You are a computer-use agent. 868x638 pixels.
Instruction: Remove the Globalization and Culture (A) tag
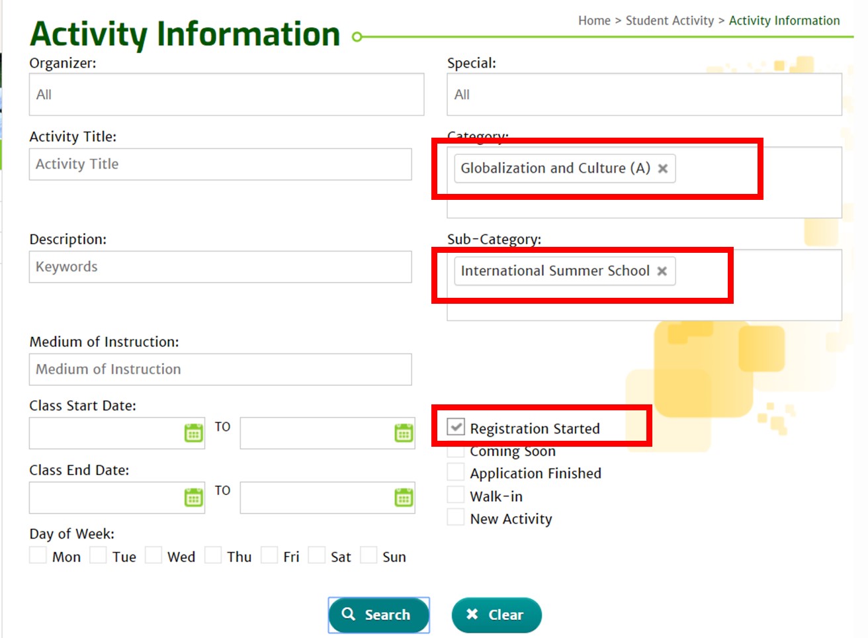coord(663,169)
